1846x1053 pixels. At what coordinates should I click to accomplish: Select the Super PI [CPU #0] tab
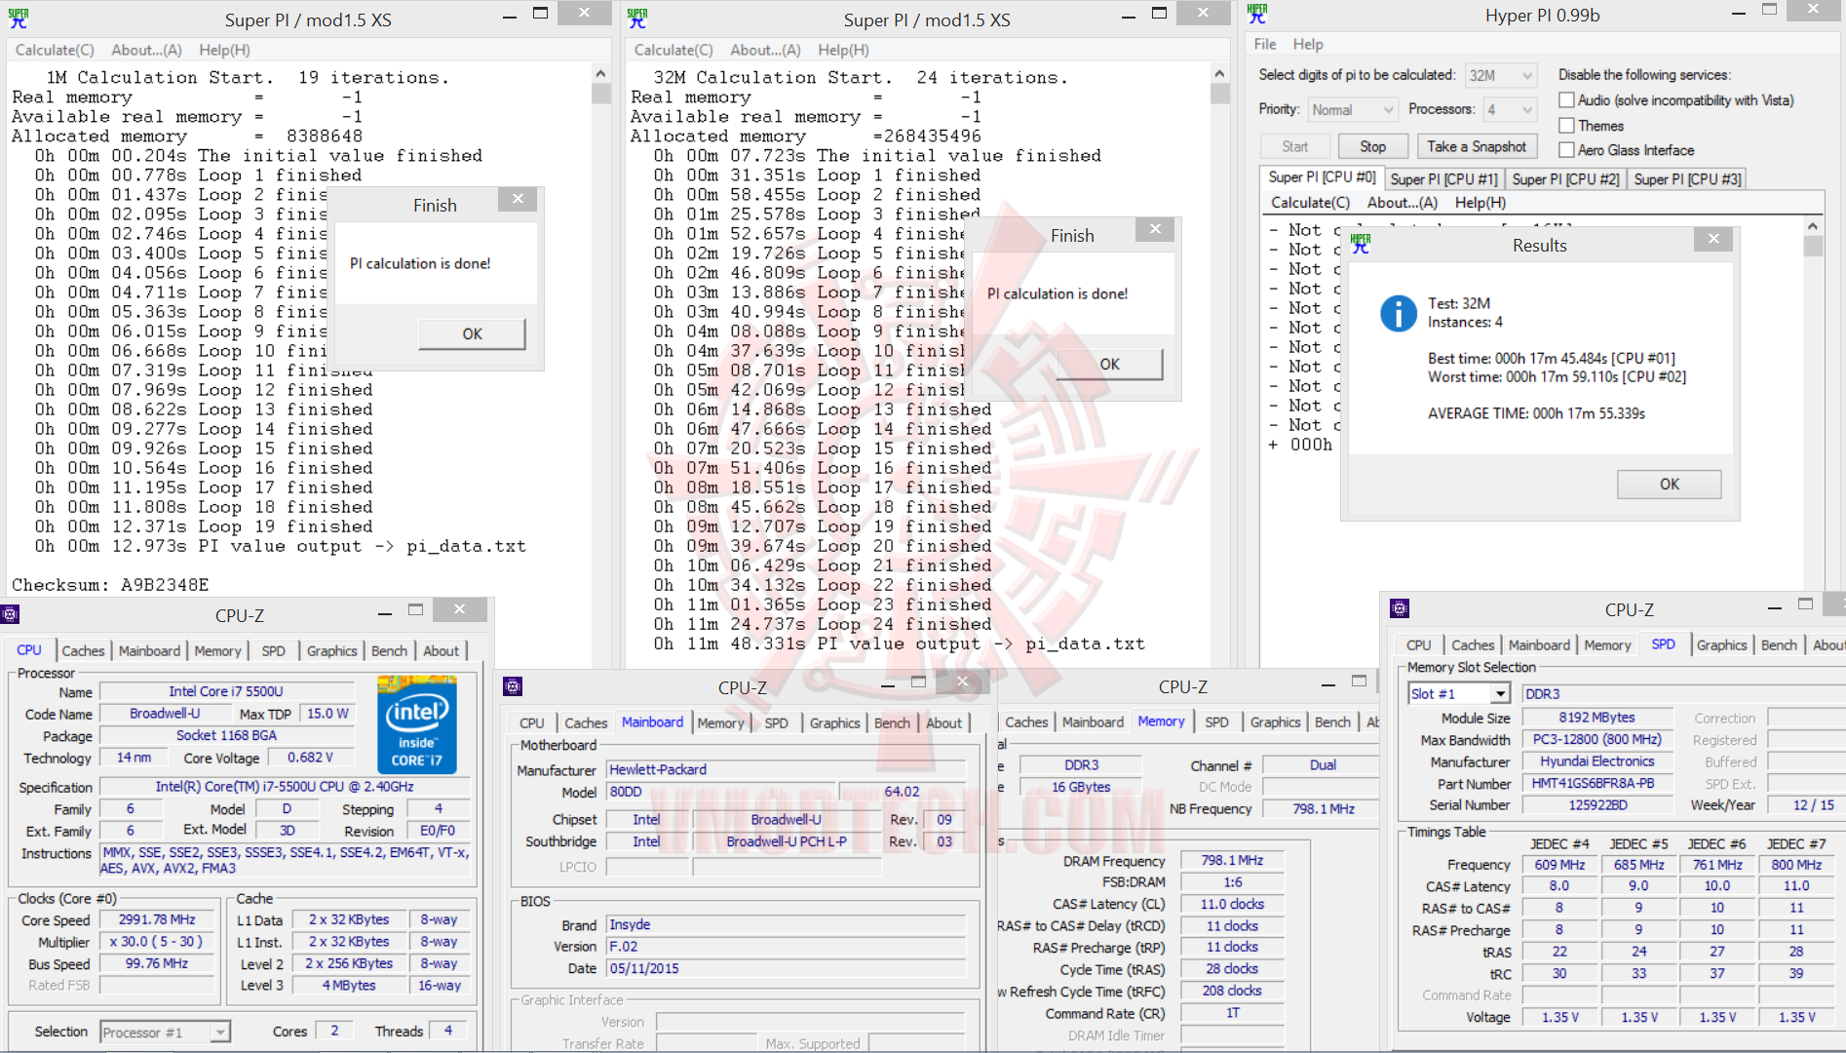pos(1322,177)
